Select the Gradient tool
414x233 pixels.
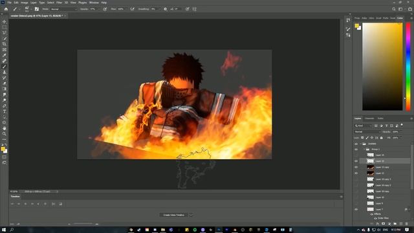point(5,89)
